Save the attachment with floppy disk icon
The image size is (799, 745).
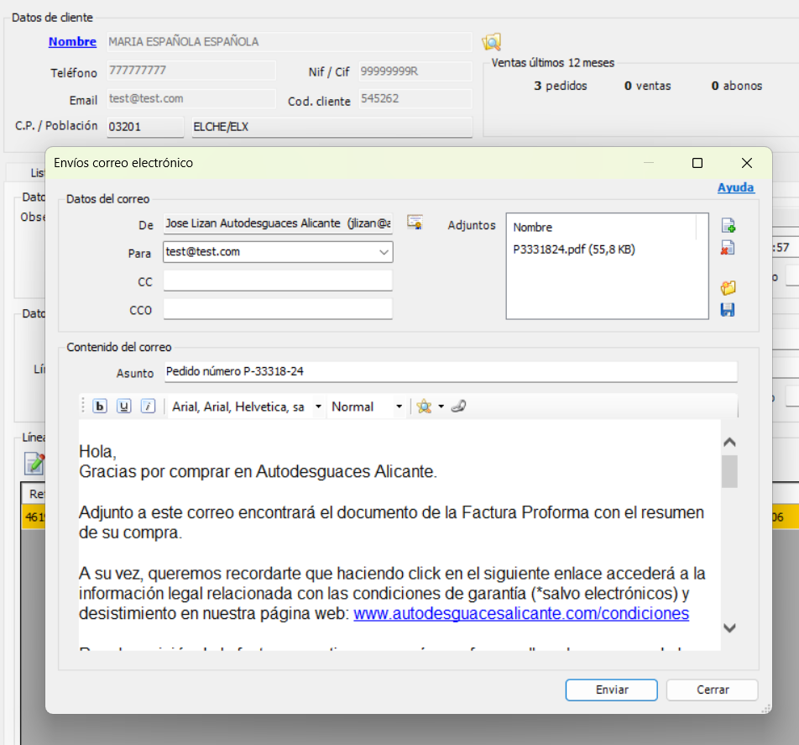728,310
